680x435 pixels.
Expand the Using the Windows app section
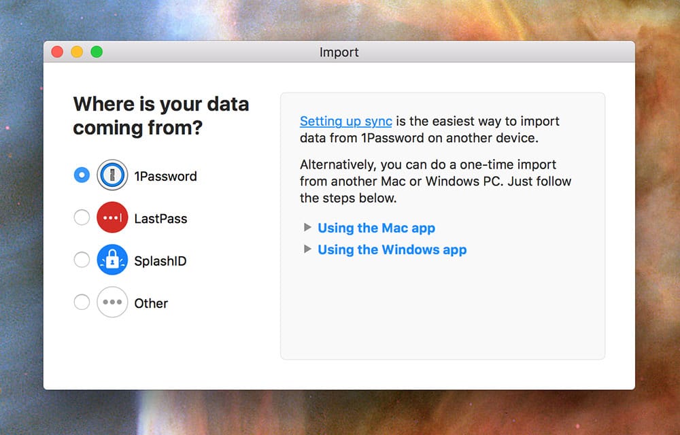tap(392, 249)
